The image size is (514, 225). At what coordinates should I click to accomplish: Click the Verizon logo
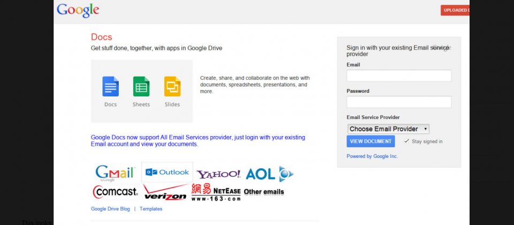click(165, 192)
